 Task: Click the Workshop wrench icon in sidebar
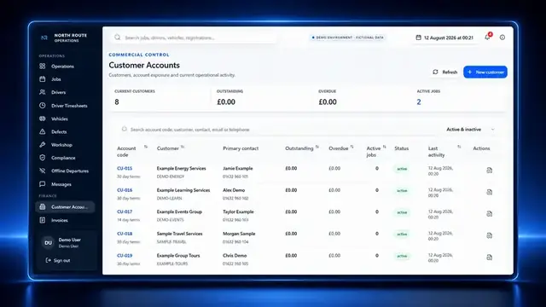click(43, 144)
